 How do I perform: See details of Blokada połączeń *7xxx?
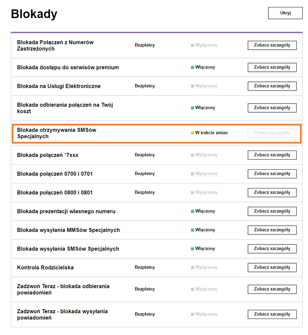tap(272, 155)
